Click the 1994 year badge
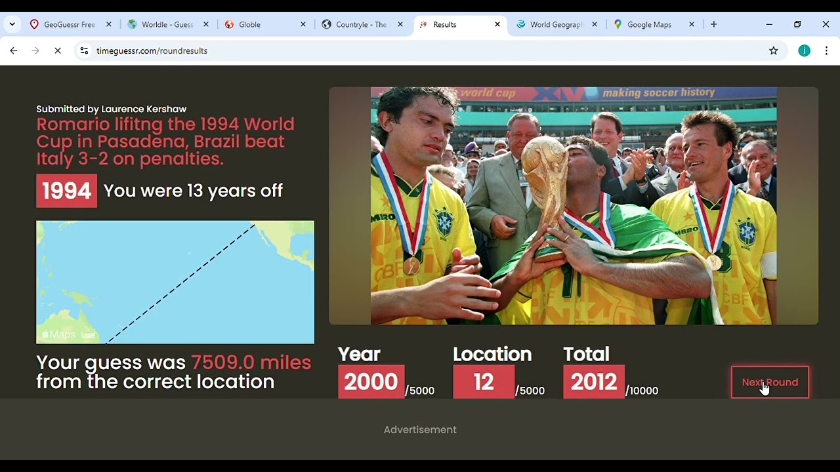 coord(66,191)
